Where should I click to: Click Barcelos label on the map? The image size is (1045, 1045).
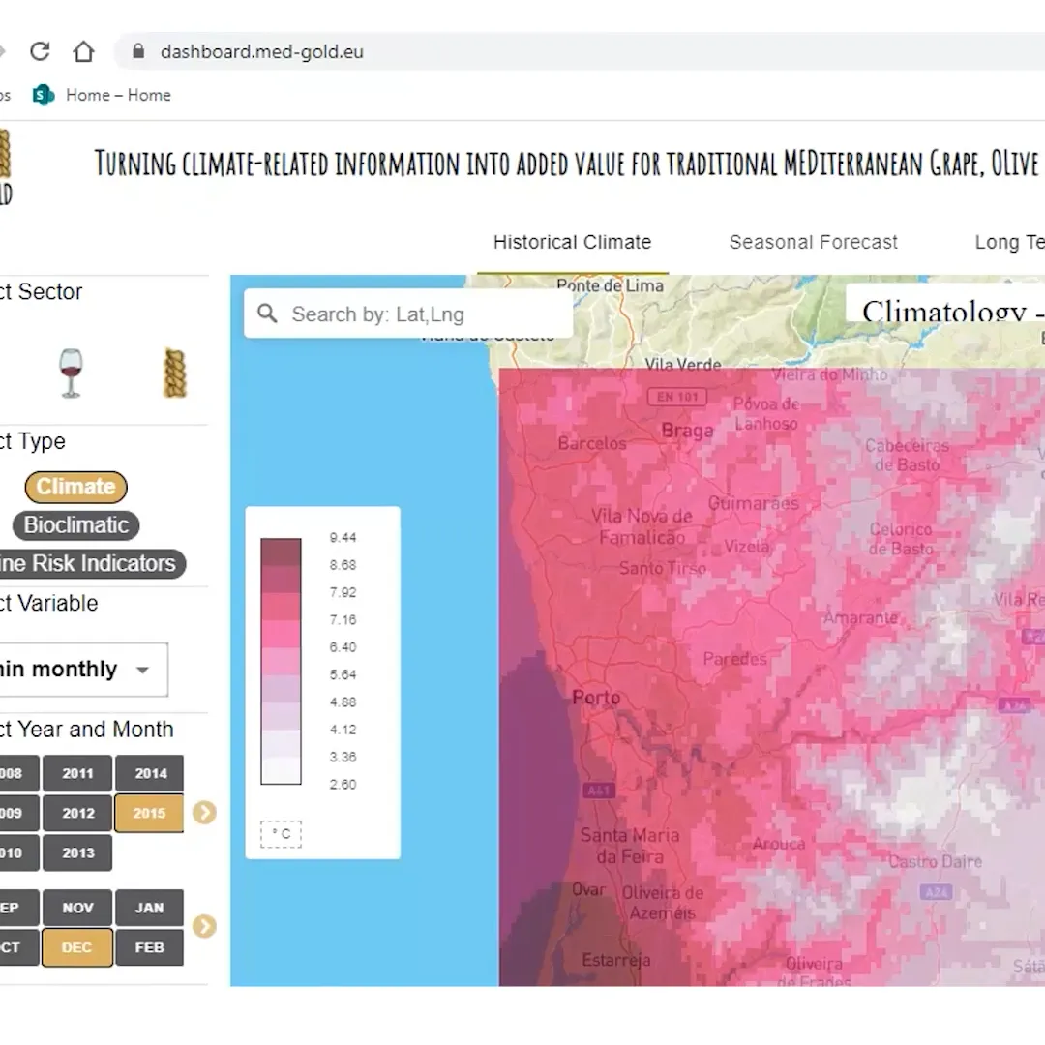pos(592,444)
